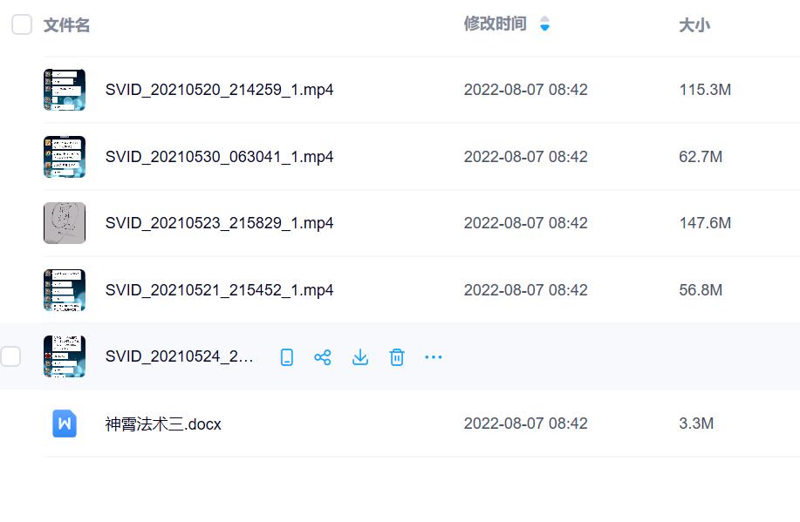Click the share icon on hovered row
800x522 pixels.
point(323,357)
